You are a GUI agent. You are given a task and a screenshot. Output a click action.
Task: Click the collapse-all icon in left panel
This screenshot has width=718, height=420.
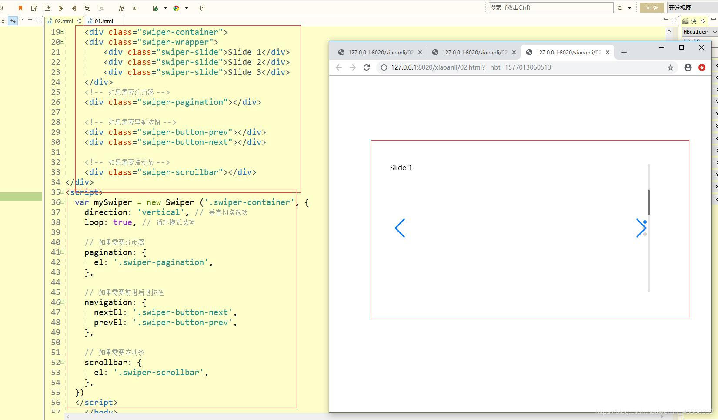[3, 20]
